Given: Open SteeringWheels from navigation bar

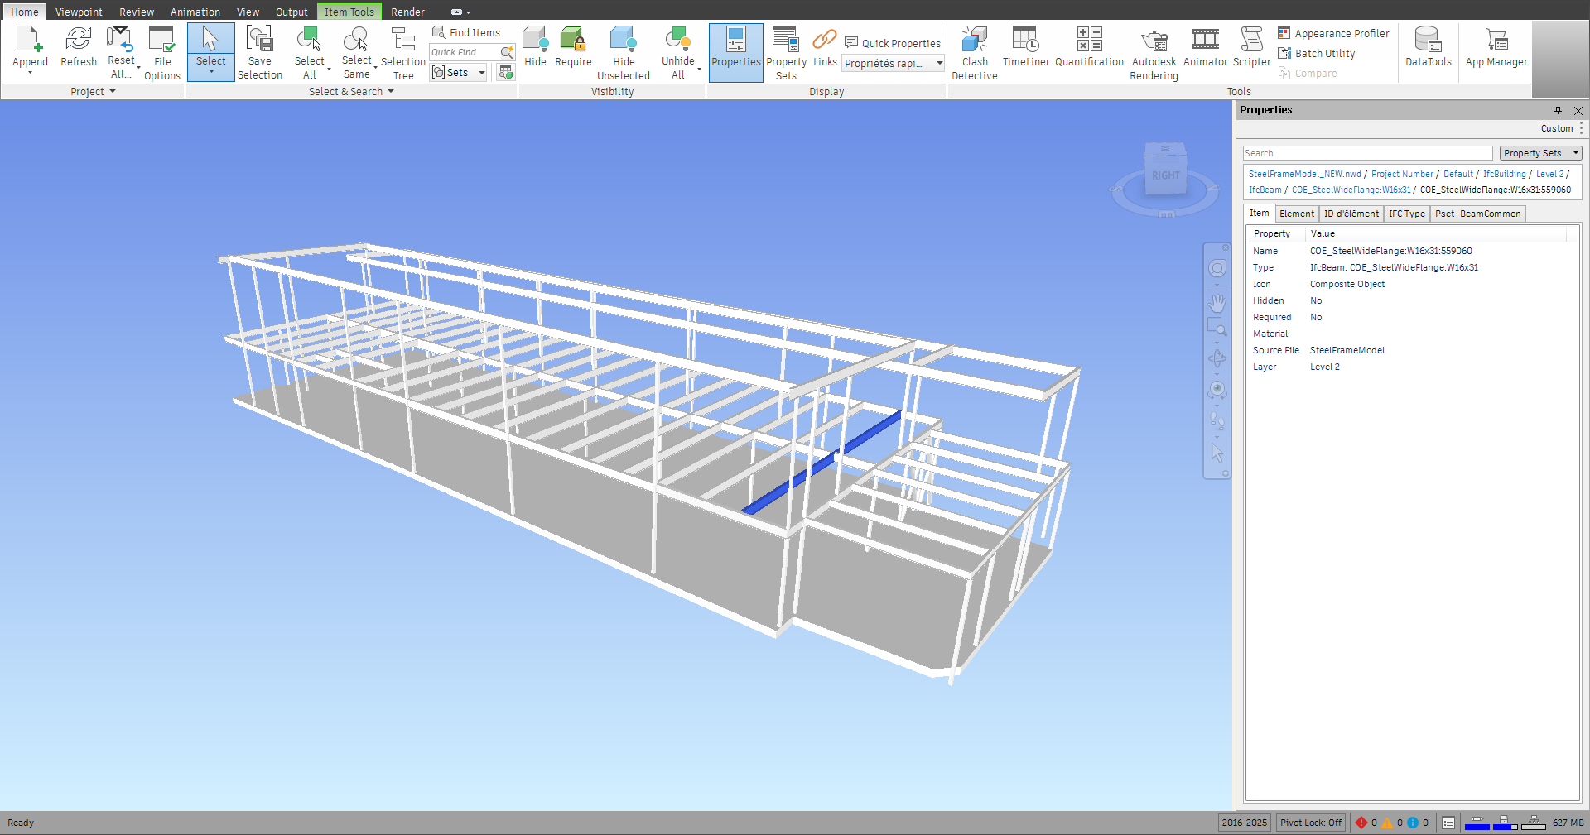Looking at the screenshot, I should pos(1217,268).
